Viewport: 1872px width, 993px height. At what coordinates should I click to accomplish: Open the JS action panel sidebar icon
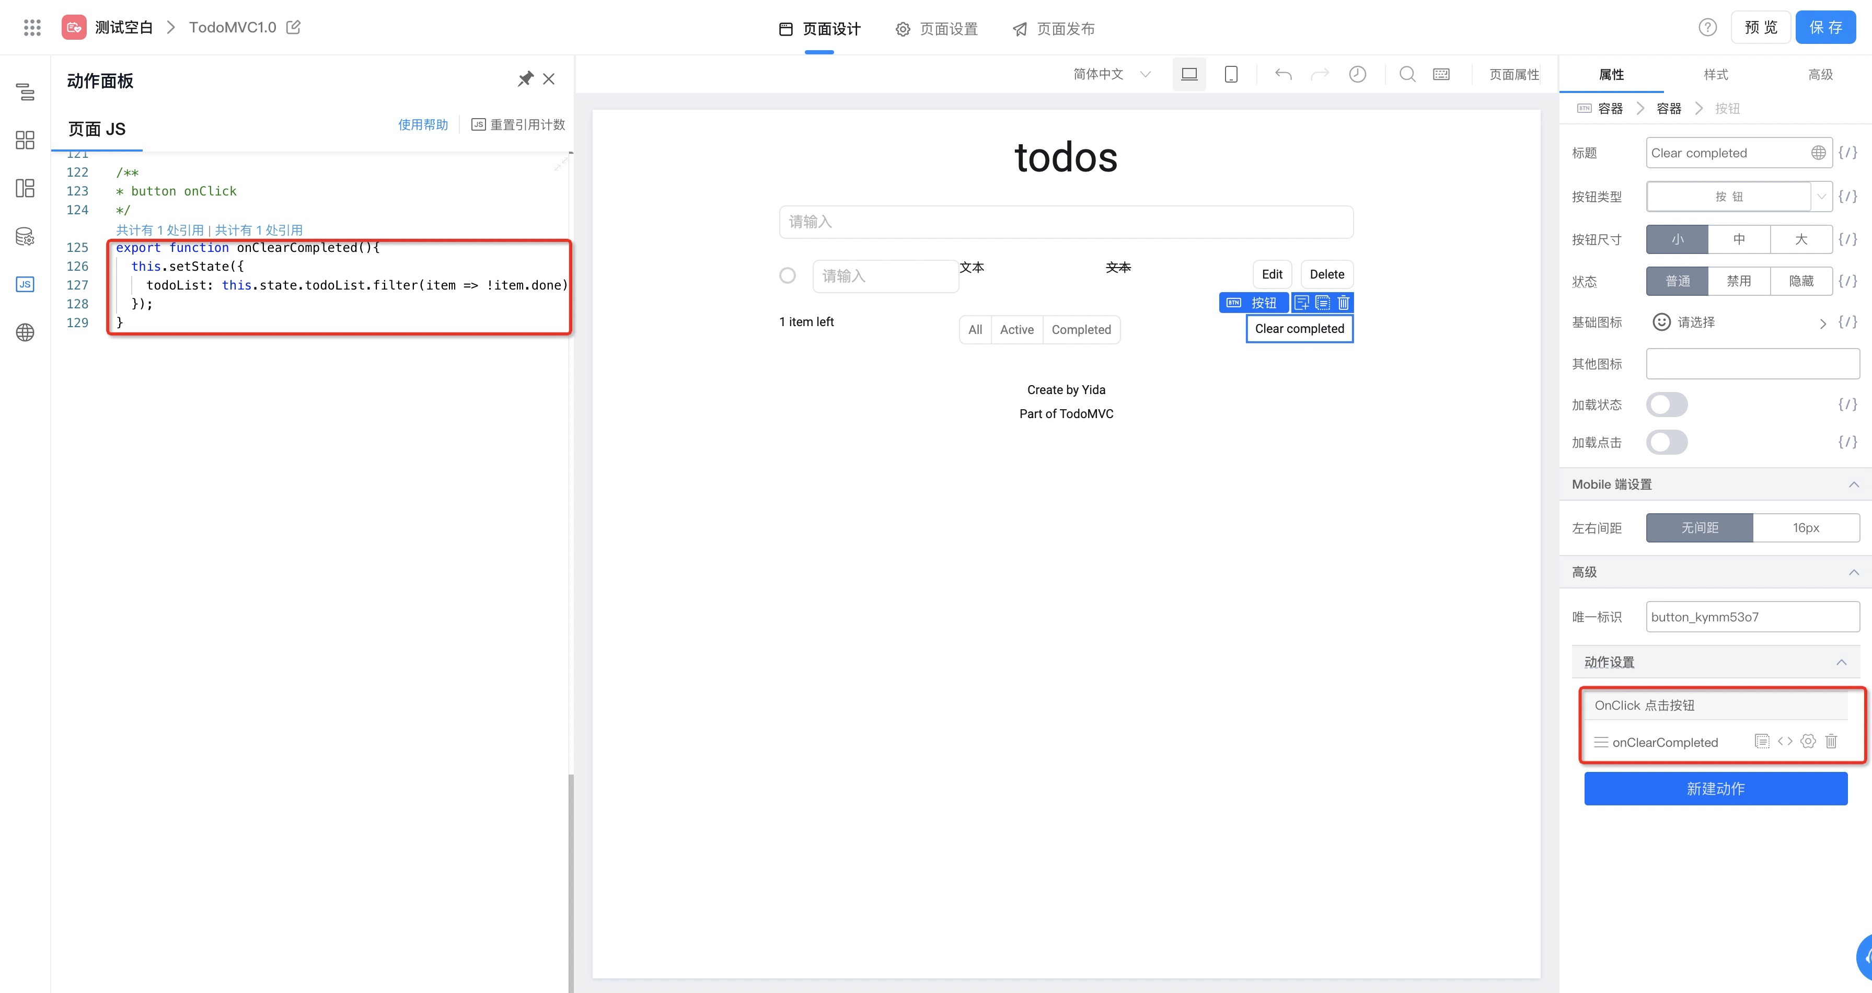25,284
